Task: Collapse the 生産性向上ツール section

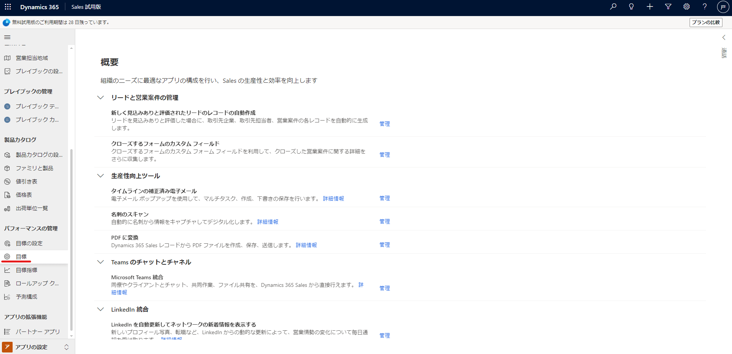Action: click(x=100, y=176)
